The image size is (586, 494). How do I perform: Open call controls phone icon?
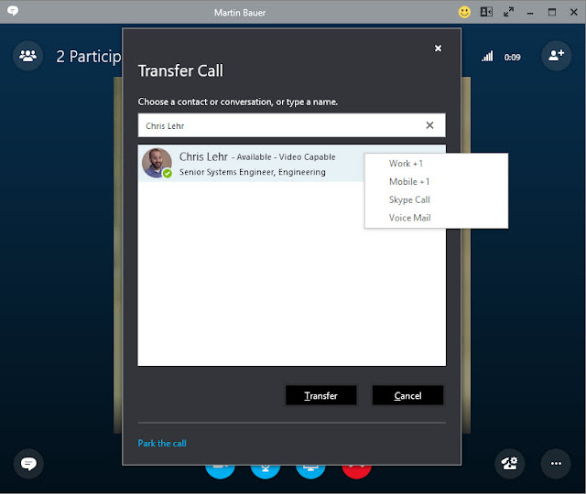[x=509, y=464]
